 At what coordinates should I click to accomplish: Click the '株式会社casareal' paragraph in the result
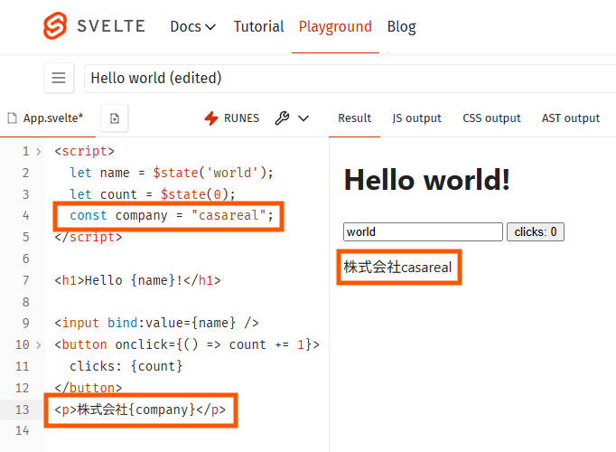click(398, 268)
